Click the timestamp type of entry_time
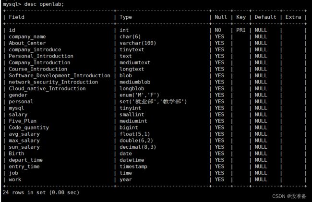 pyautogui.click(x=133, y=166)
